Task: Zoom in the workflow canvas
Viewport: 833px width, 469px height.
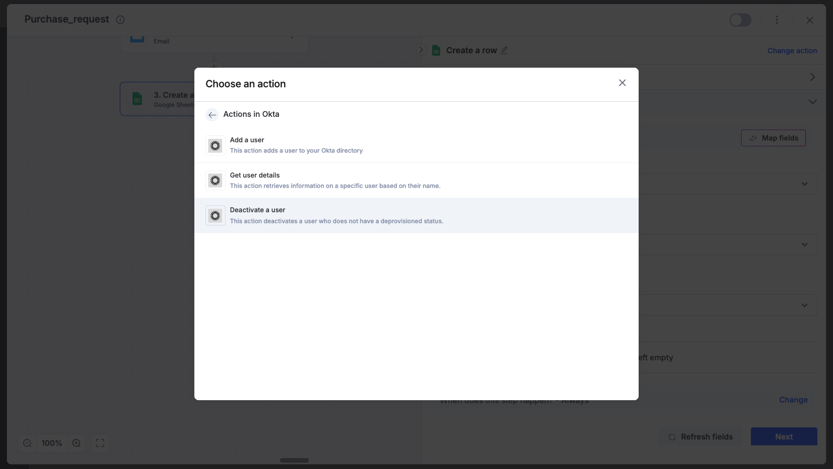Action: pos(76,443)
